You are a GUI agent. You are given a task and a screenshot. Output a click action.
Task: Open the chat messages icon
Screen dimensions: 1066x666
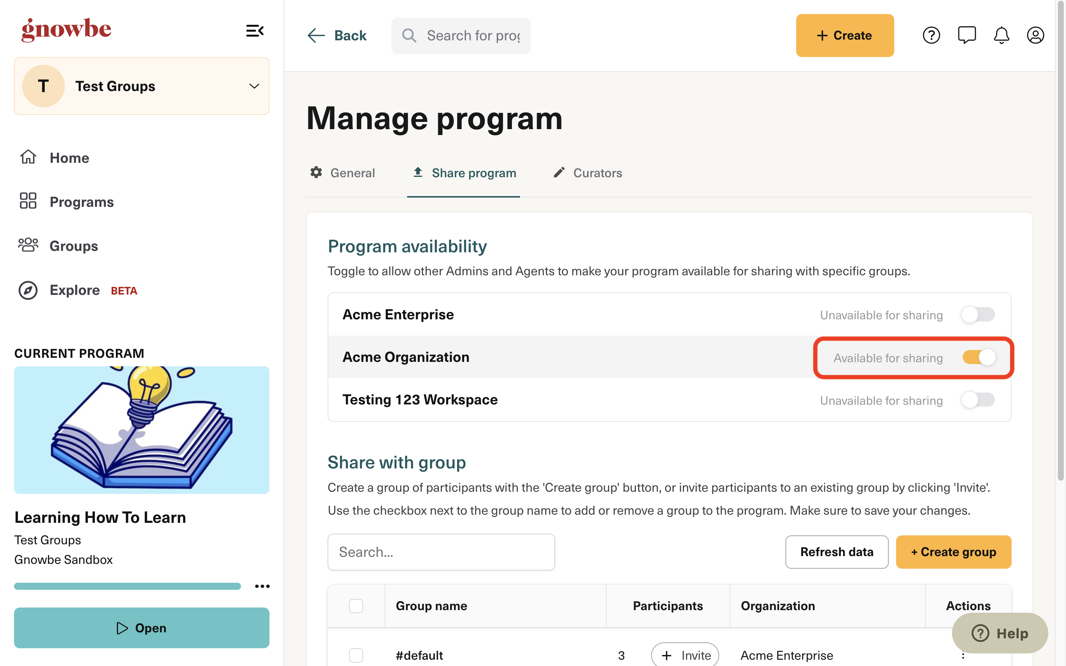966,35
